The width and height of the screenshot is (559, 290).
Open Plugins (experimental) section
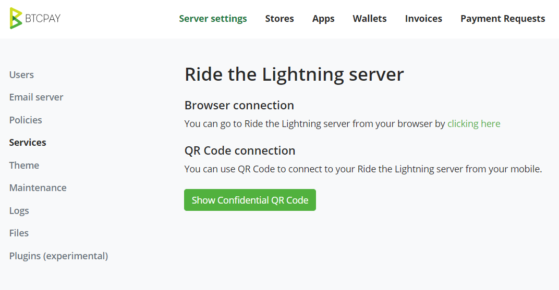(x=58, y=256)
